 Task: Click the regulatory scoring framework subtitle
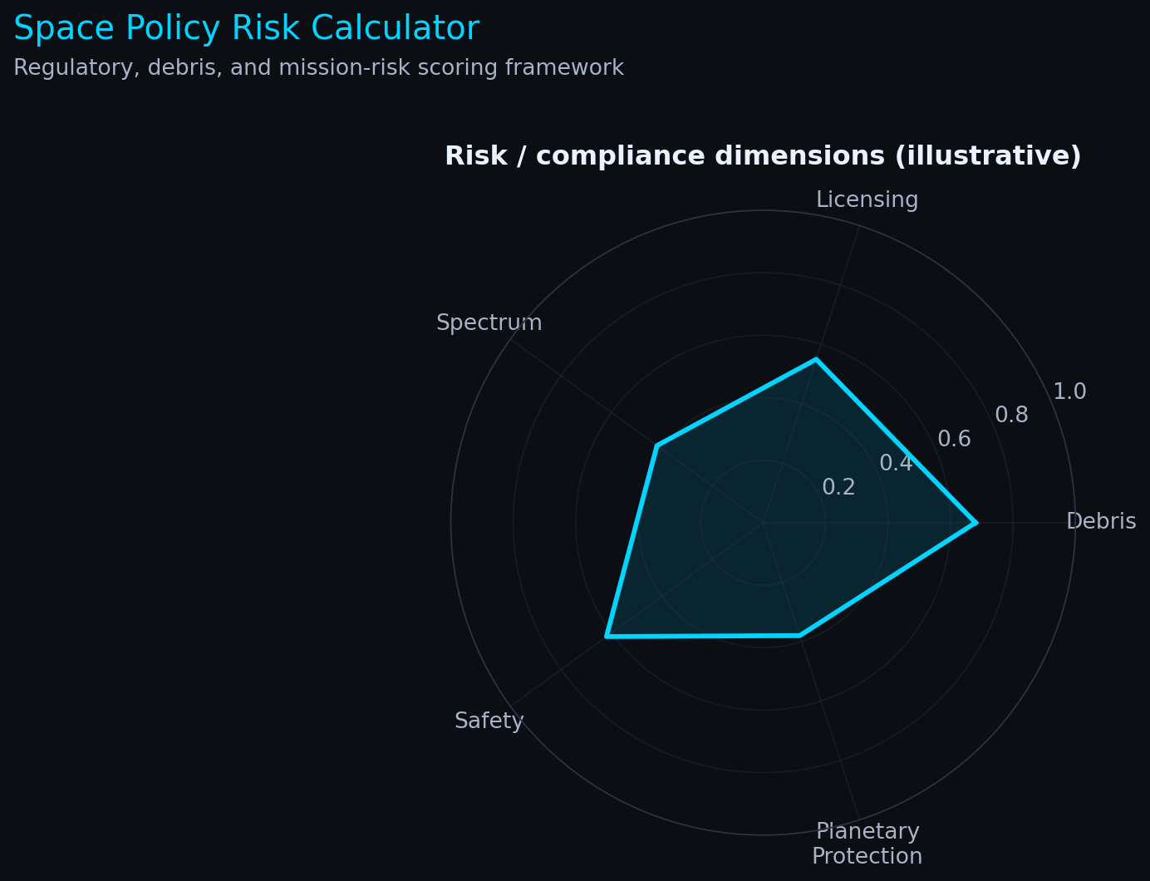[x=318, y=68]
